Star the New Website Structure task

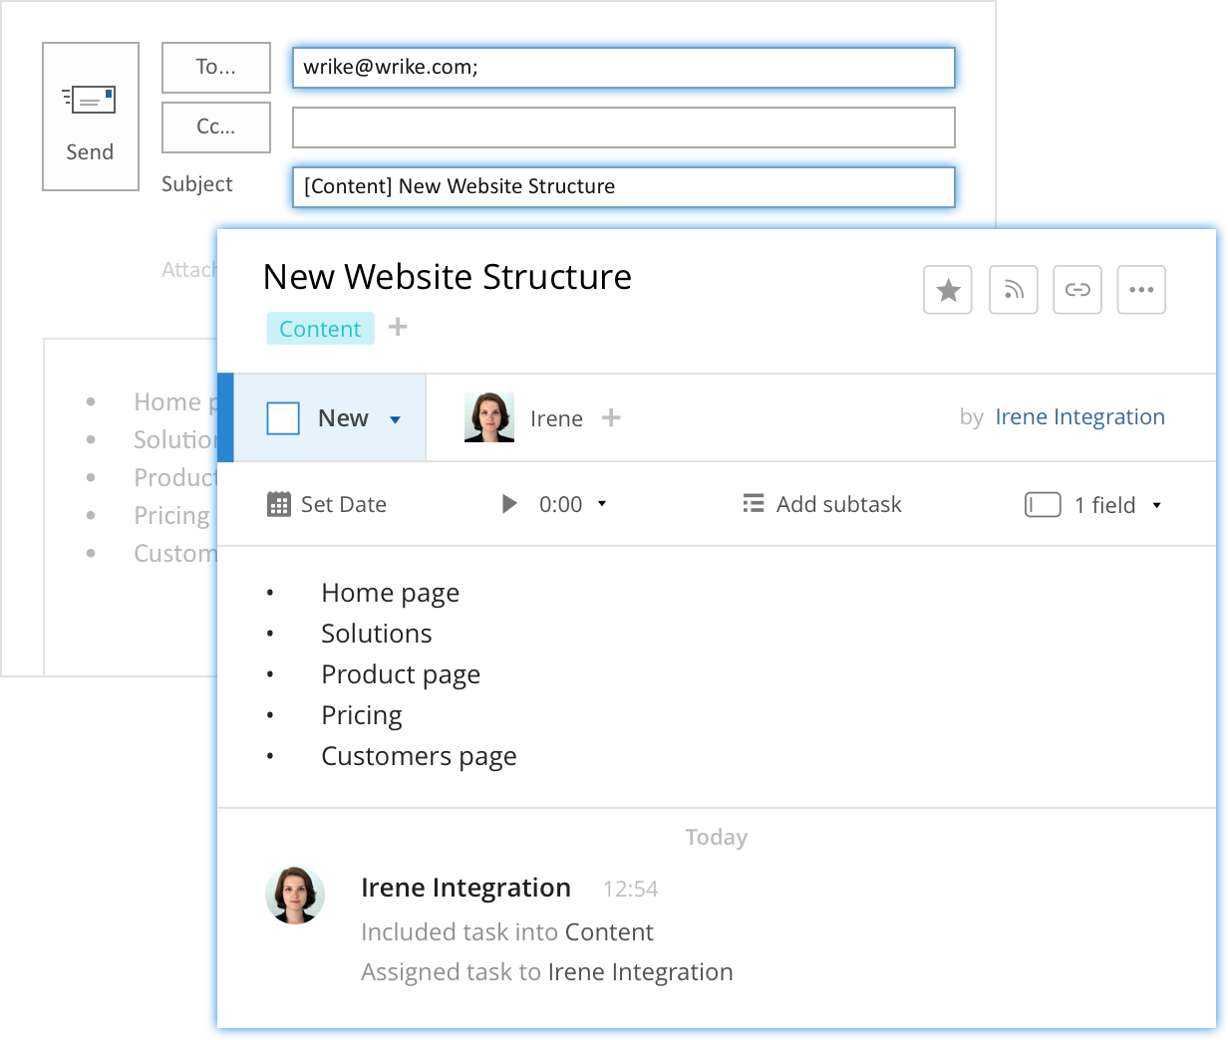(947, 289)
